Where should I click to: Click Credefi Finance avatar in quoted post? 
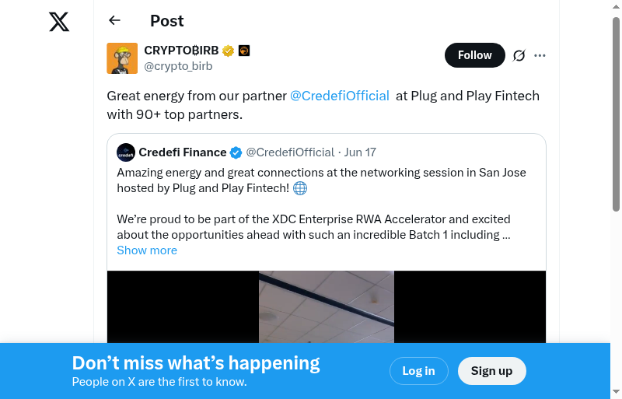point(126,152)
